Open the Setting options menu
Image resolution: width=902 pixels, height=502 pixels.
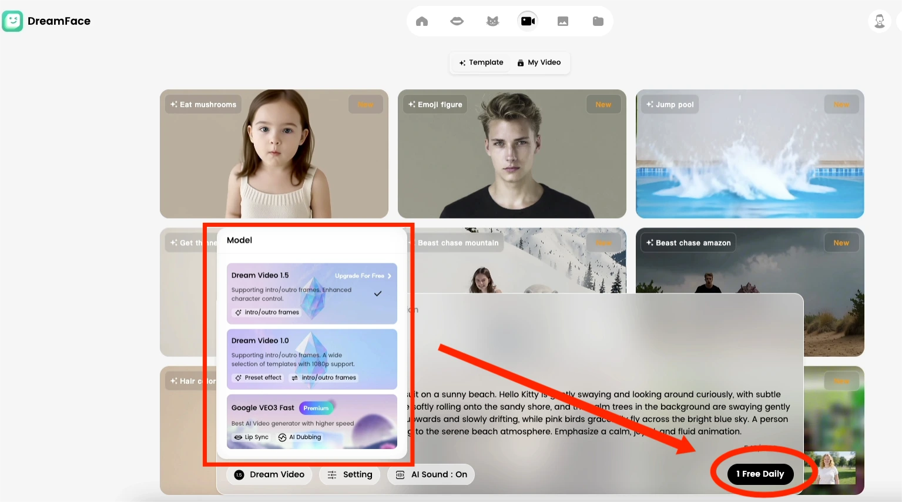[350, 474]
